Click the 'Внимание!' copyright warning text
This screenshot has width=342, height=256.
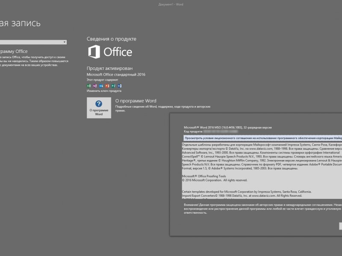(263, 209)
